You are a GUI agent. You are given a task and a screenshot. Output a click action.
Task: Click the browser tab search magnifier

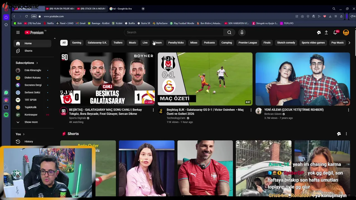334,9
